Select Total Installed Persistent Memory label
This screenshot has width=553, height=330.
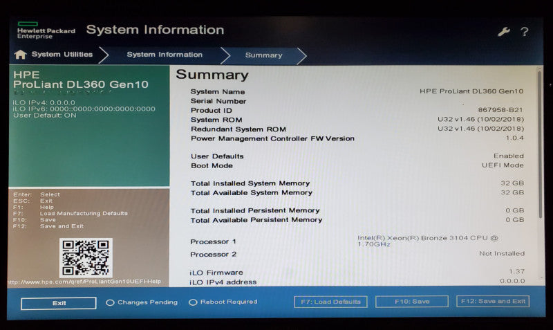point(255,211)
